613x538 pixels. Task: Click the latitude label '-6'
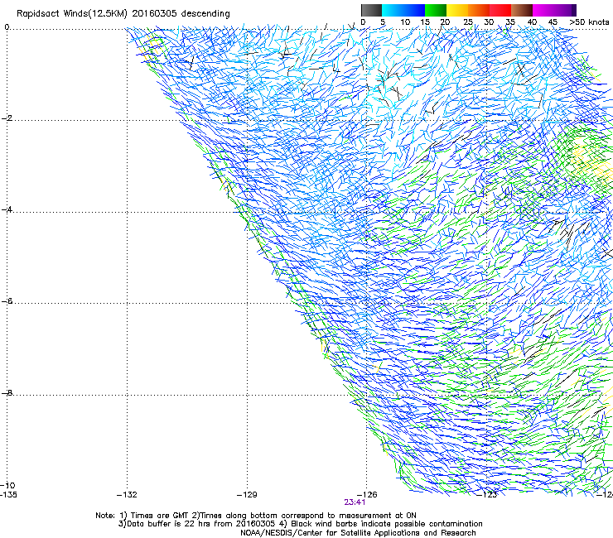[x=7, y=301]
